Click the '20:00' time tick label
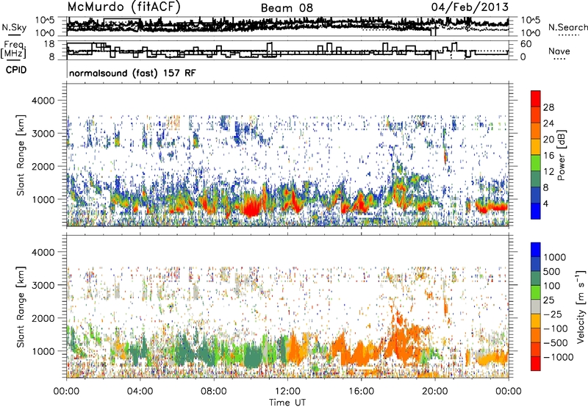This screenshot has height=407, width=588. (x=434, y=392)
